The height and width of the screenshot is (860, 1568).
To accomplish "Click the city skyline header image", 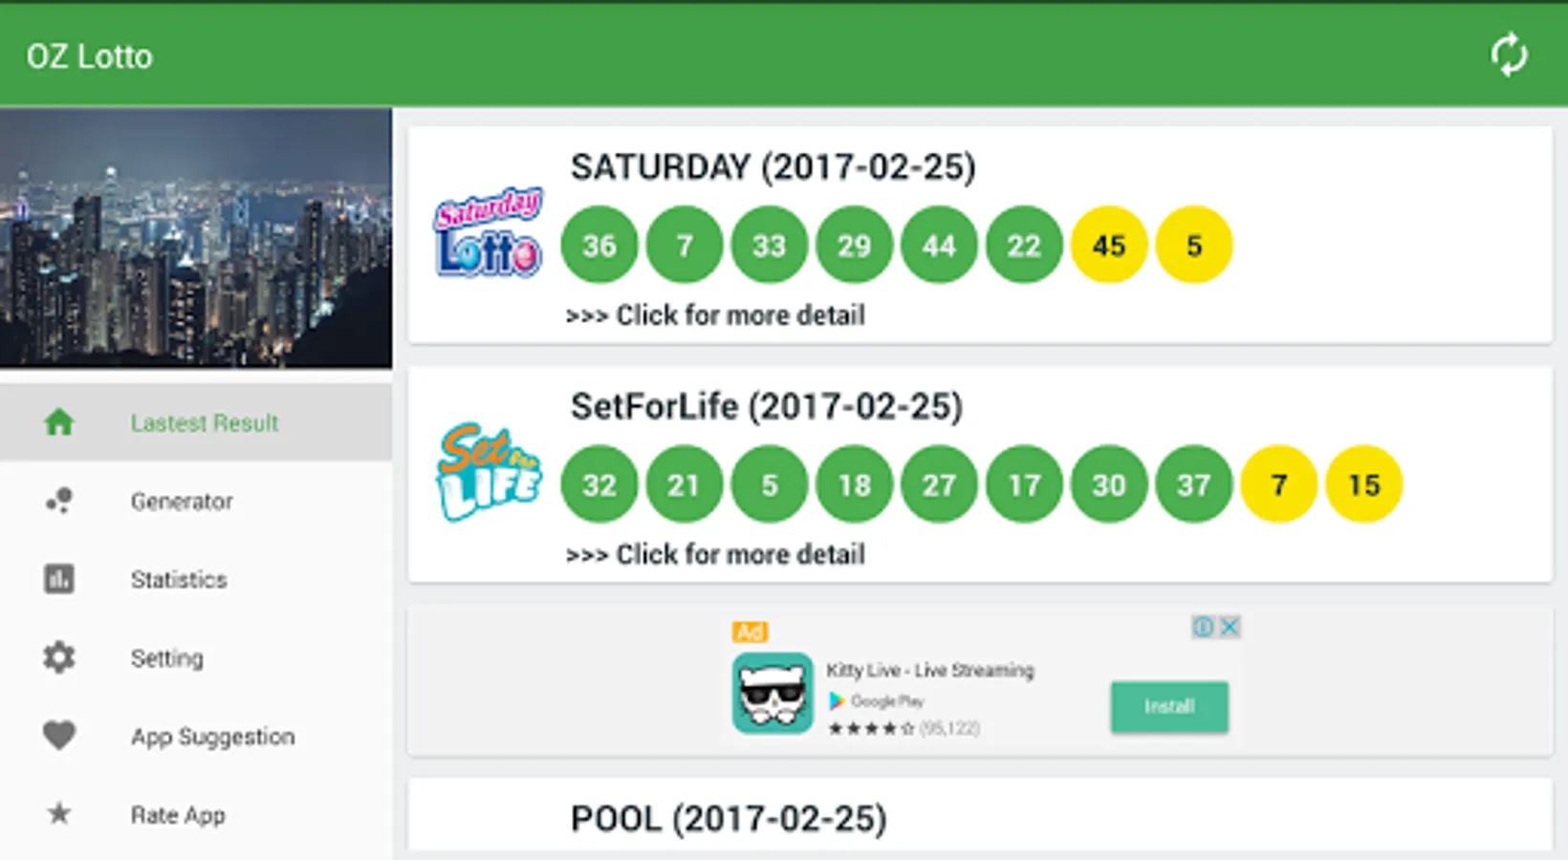I will [196, 237].
